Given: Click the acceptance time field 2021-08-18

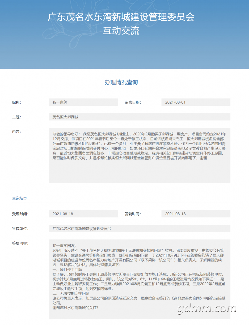Looking at the screenshot, I should click(x=83, y=214).
